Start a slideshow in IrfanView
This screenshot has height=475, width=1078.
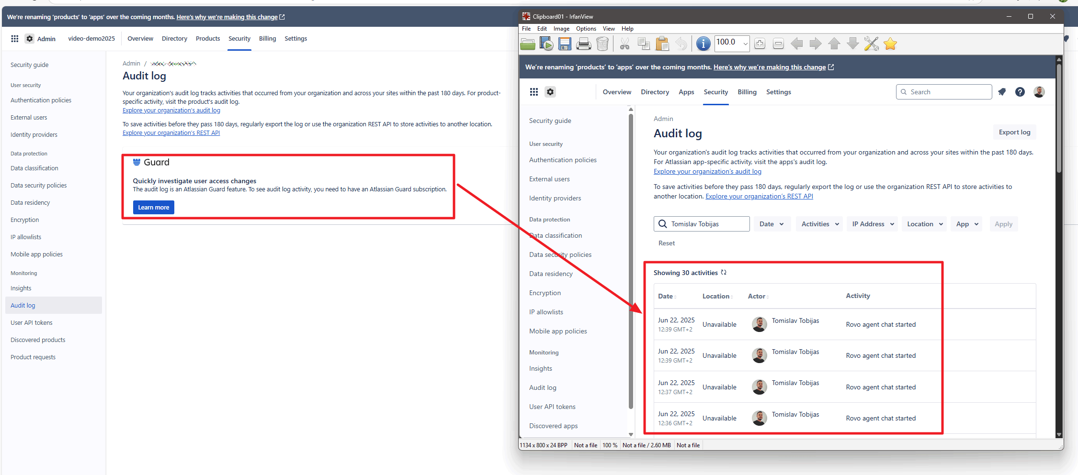tap(546, 44)
